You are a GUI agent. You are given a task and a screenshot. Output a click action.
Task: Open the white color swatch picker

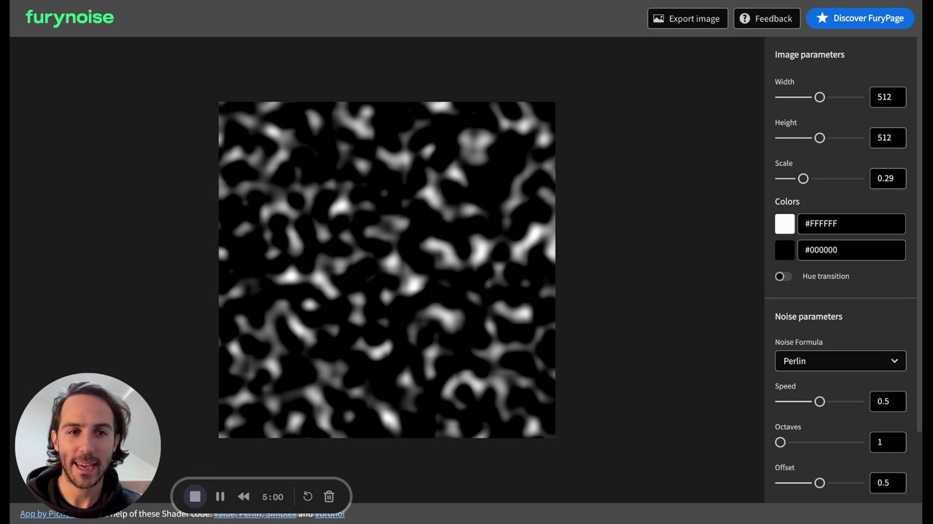[784, 223]
